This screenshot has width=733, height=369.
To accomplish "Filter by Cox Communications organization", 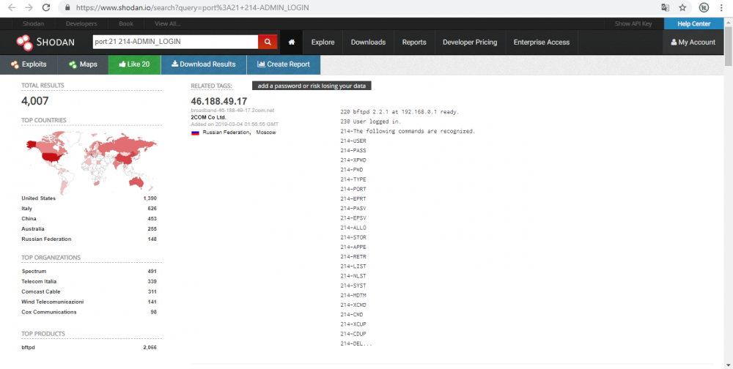I will (48, 313).
